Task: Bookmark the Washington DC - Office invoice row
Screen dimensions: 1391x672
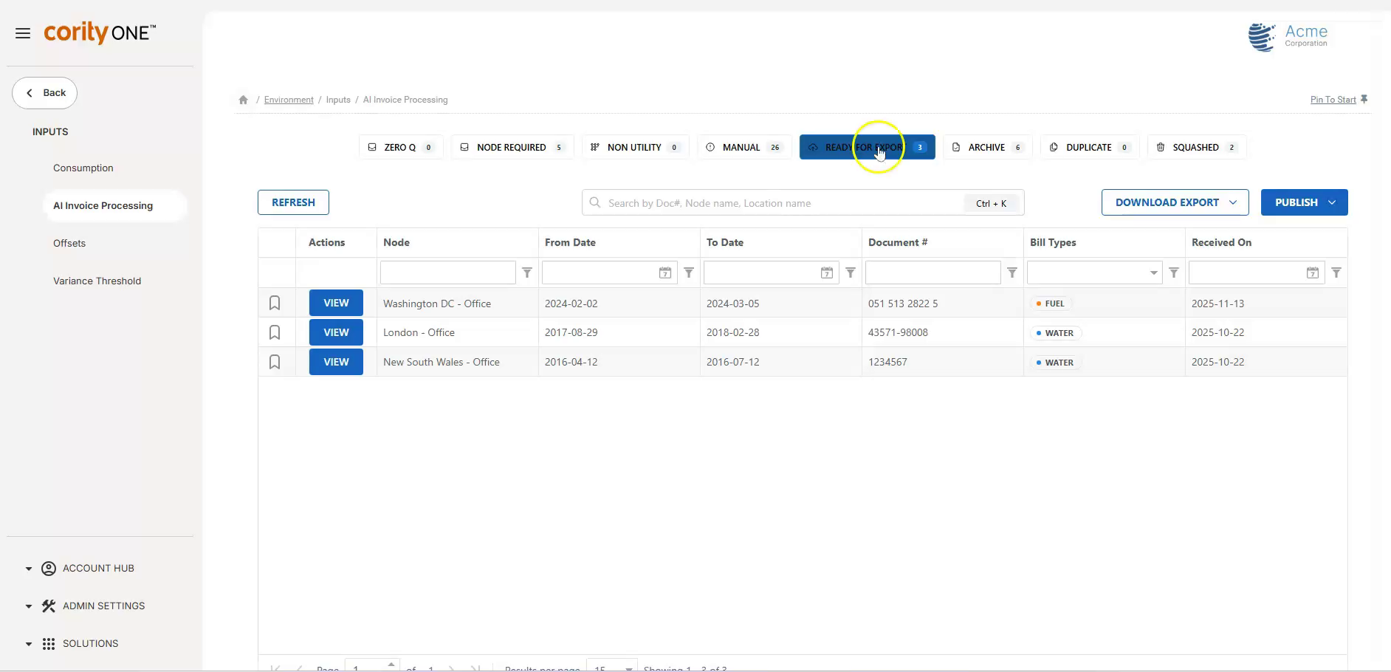Action: (275, 303)
